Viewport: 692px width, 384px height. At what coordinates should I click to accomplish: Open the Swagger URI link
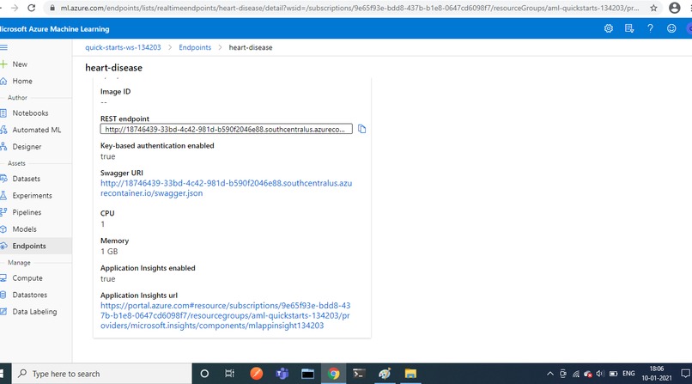(x=226, y=188)
